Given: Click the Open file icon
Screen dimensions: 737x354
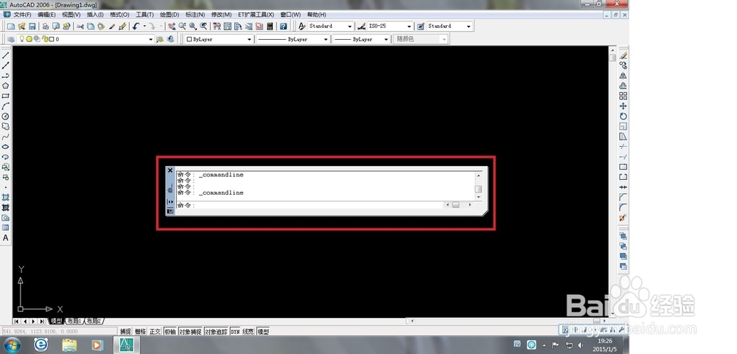Looking at the screenshot, I should [x=21, y=27].
